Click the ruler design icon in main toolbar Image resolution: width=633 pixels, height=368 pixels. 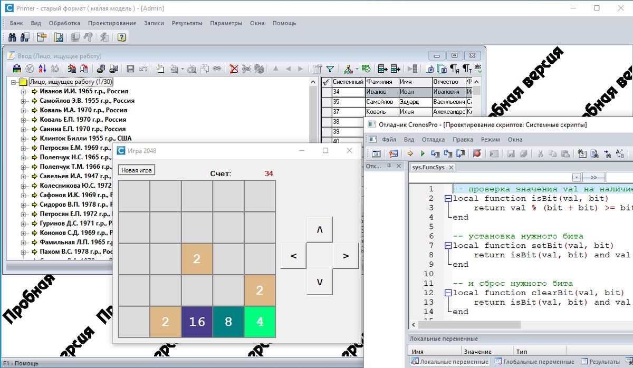59,37
